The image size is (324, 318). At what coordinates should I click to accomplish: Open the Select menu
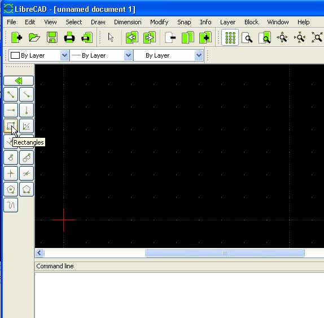74,22
